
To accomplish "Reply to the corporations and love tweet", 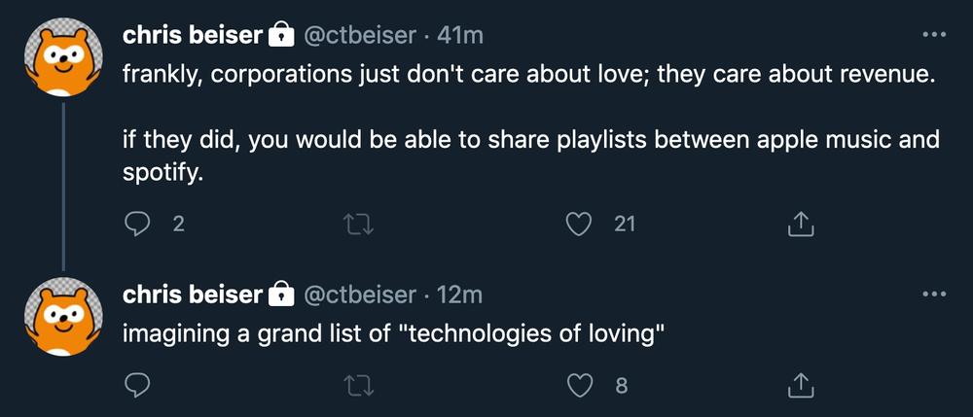I will click(x=136, y=225).
